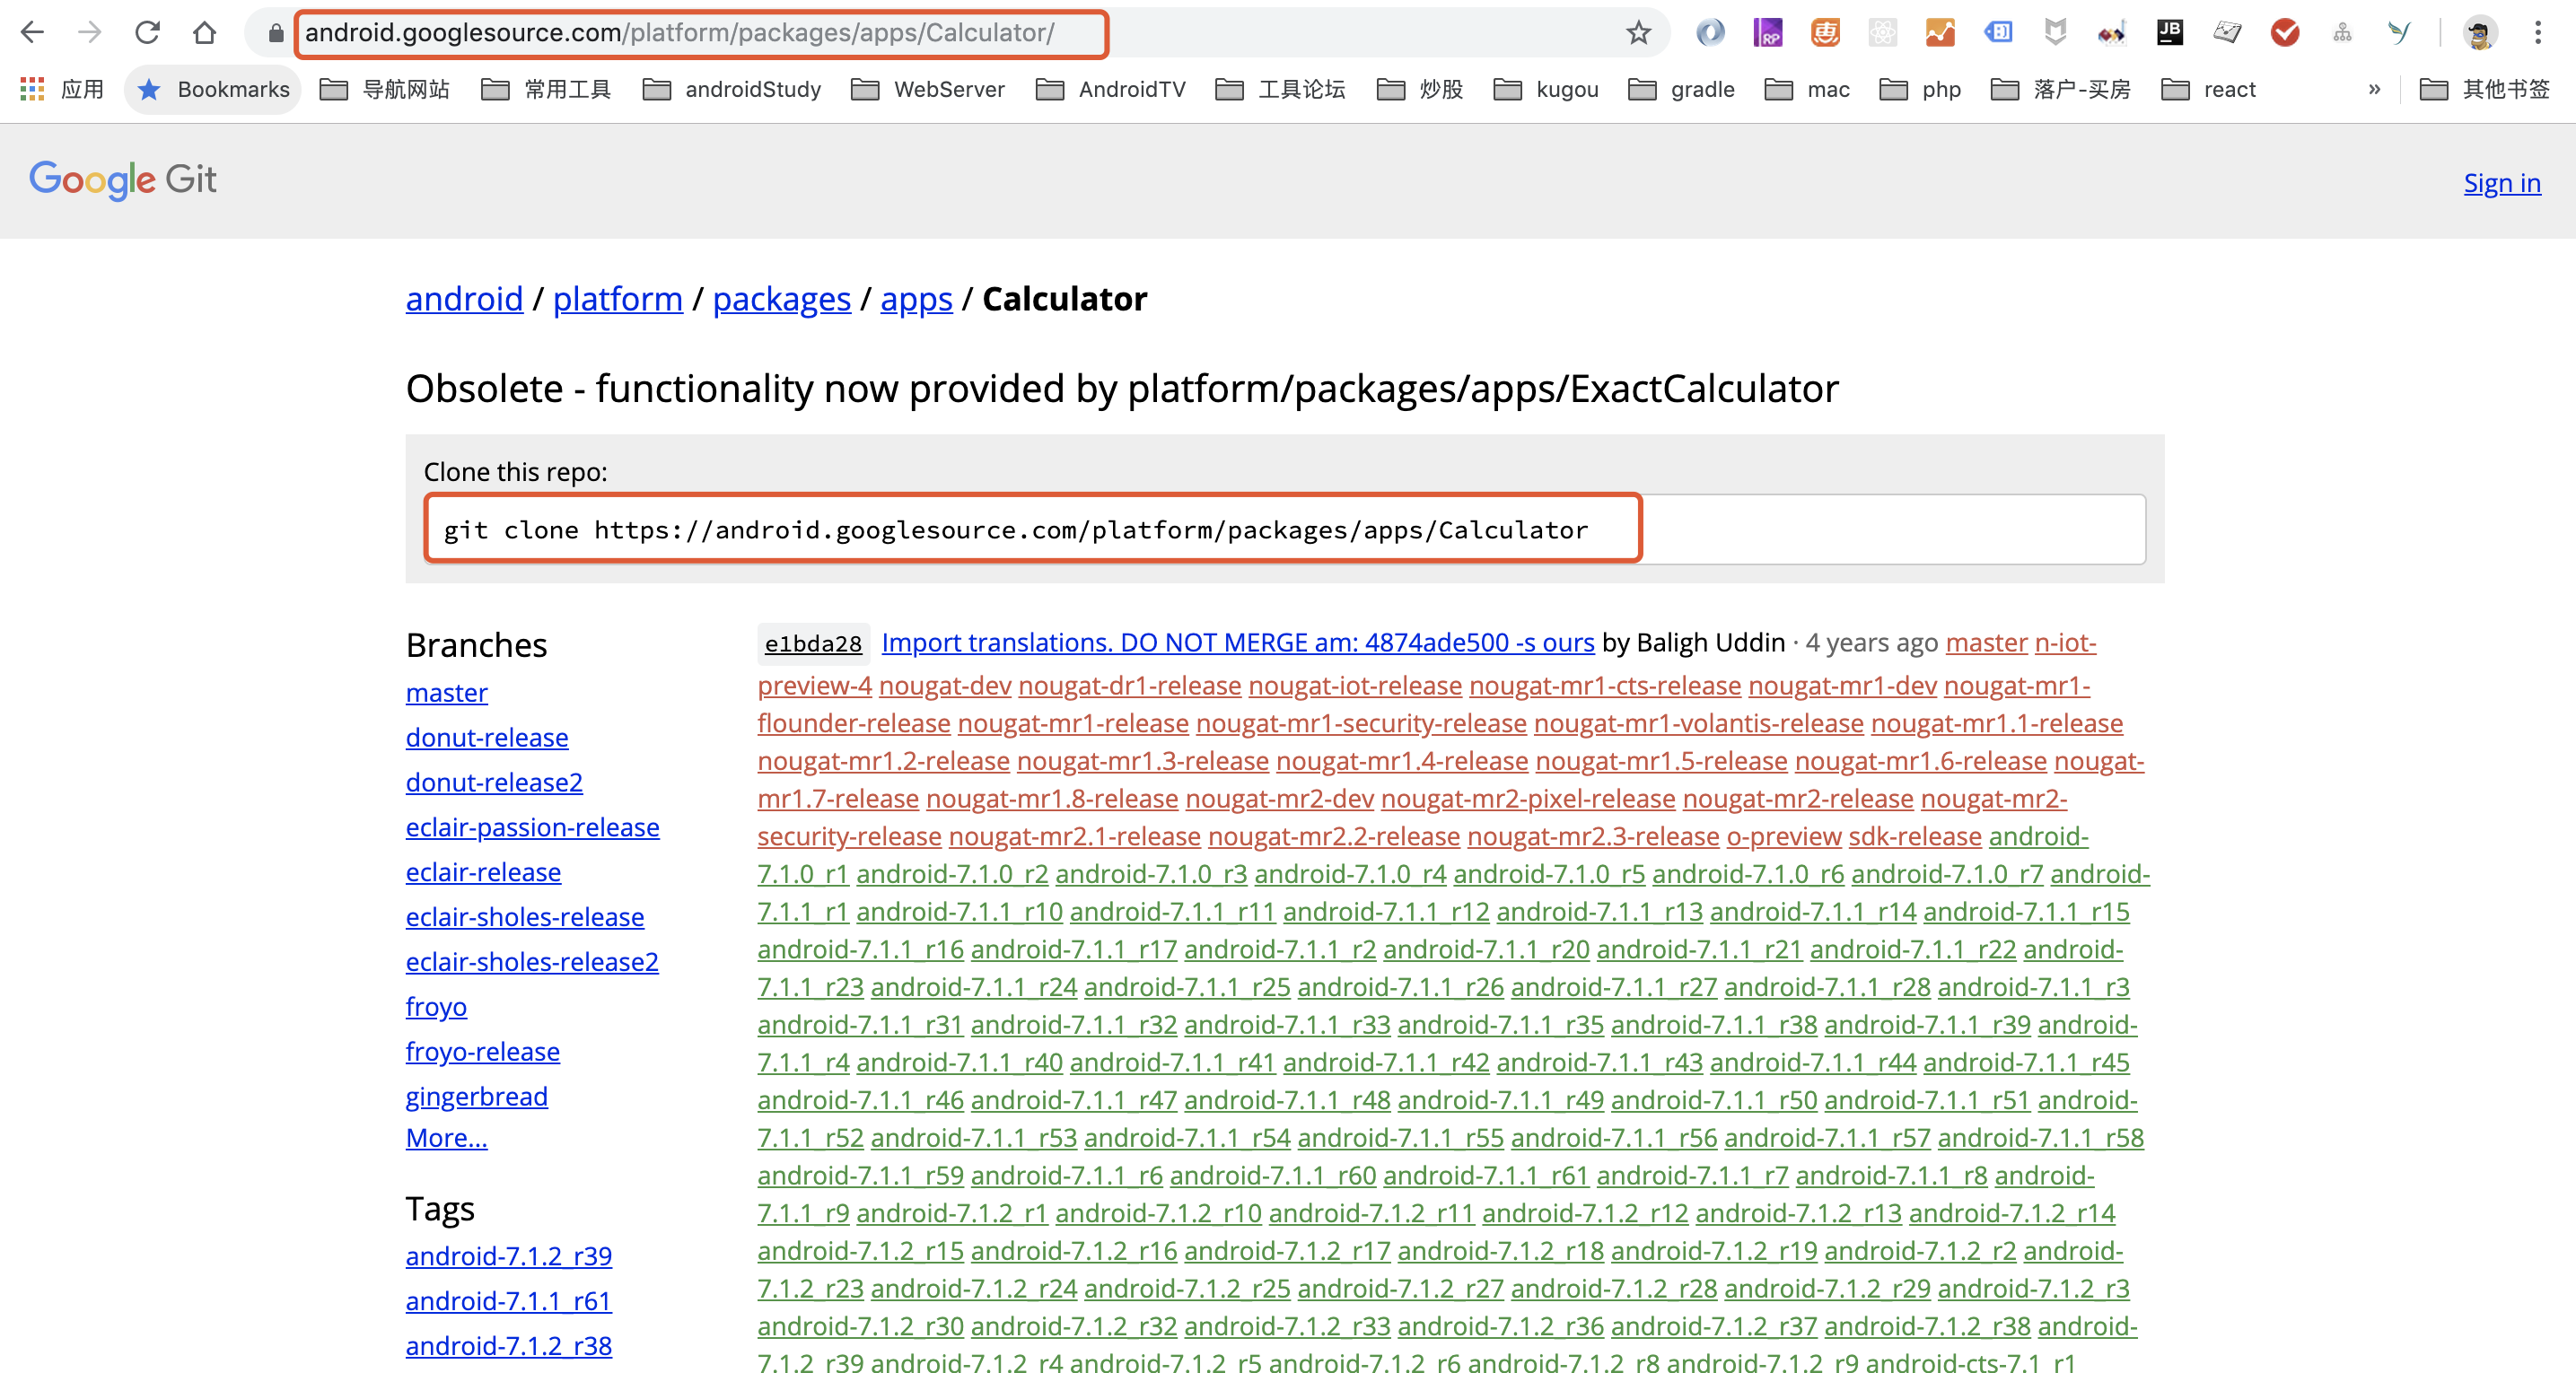Open the Chrome profile avatar
Image resolution: width=2576 pixels, height=1373 pixels.
(x=2480, y=33)
